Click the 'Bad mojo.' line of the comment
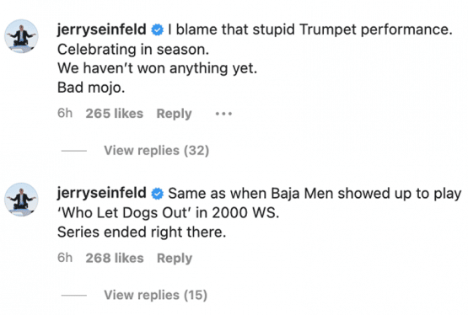Image resolution: width=468 pixels, height=315 pixels. point(91,88)
